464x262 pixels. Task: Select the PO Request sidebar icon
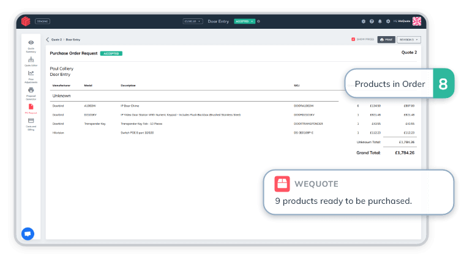pyautogui.click(x=31, y=108)
